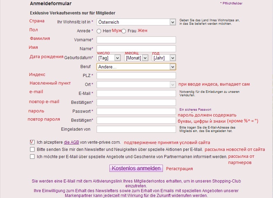Click the Eingeladen von input field
Viewport: 273px width, 198px height.
[x=136, y=129]
